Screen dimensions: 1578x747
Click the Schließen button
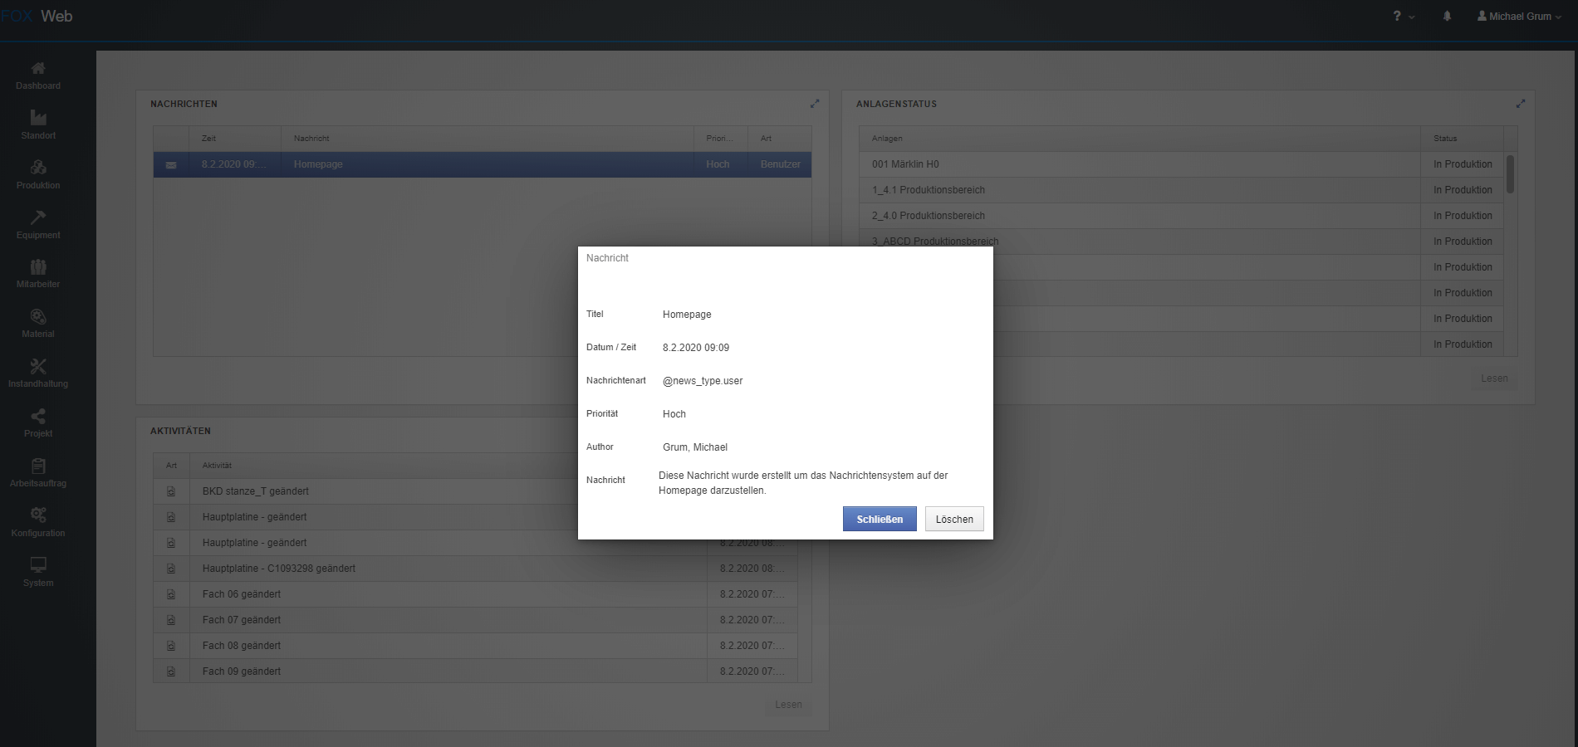click(880, 519)
